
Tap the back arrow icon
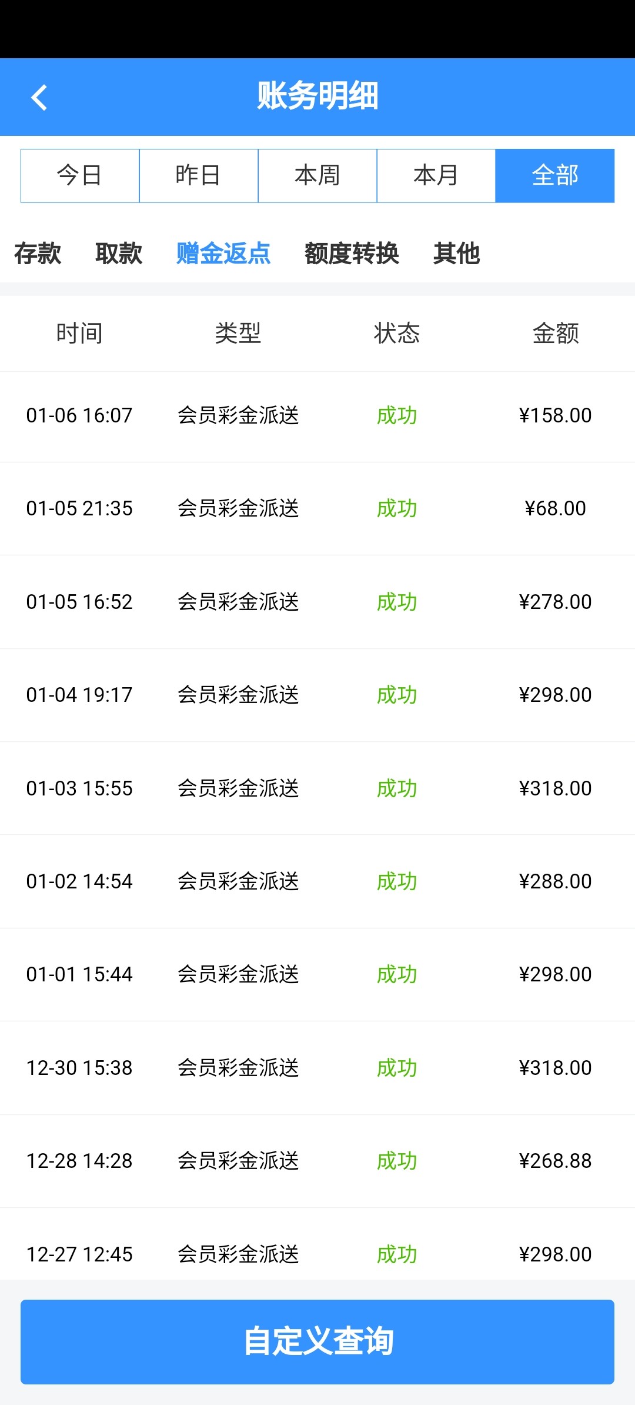click(x=39, y=98)
